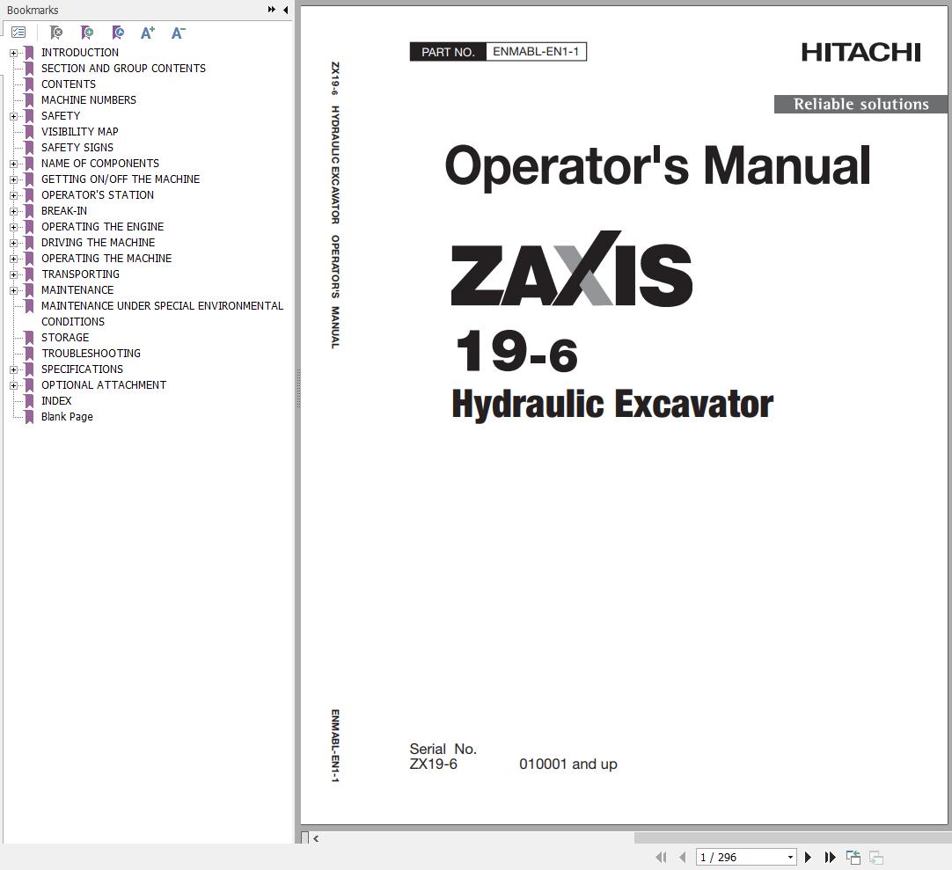Click the delete bookmark icon

[55, 33]
